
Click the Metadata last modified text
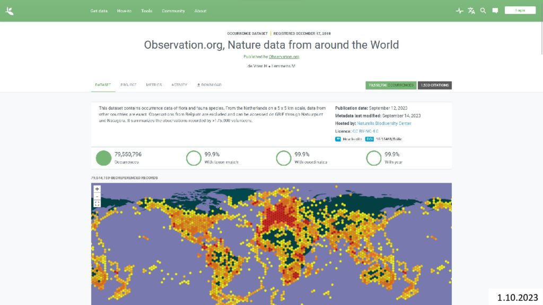click(x=378, y=116)
